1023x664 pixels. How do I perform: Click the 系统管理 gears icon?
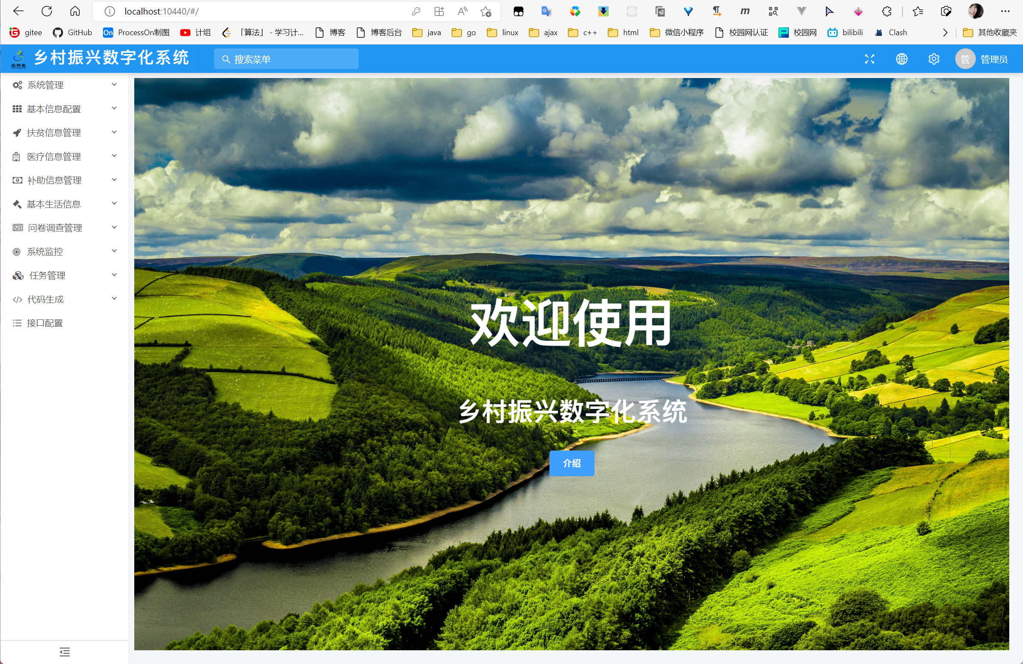click(x=17, y=85)
